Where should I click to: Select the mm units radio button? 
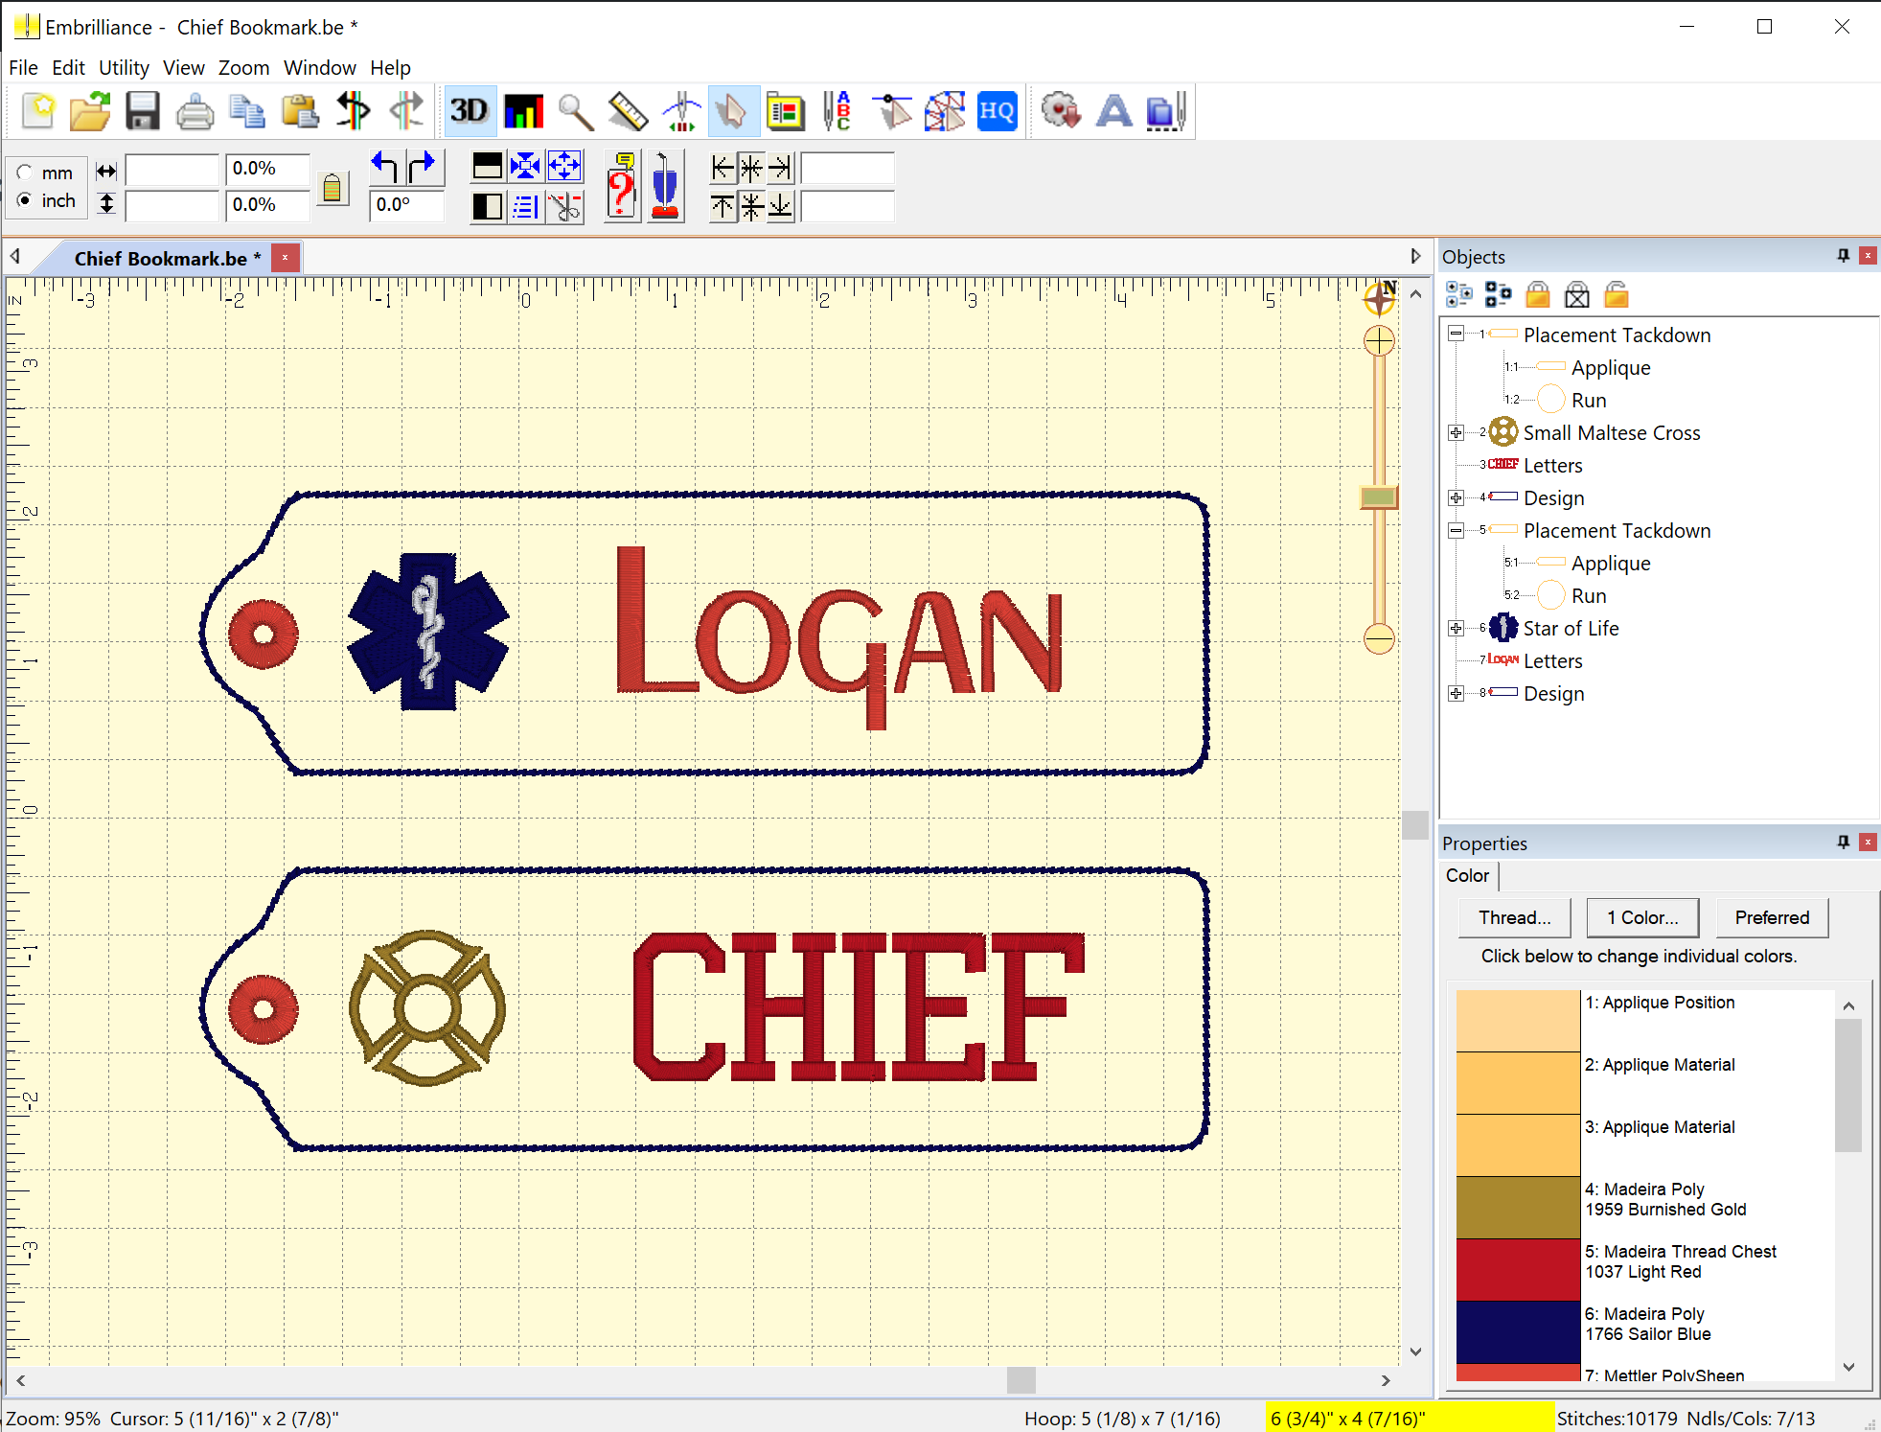pyautogui.click(x=25, y=173)
